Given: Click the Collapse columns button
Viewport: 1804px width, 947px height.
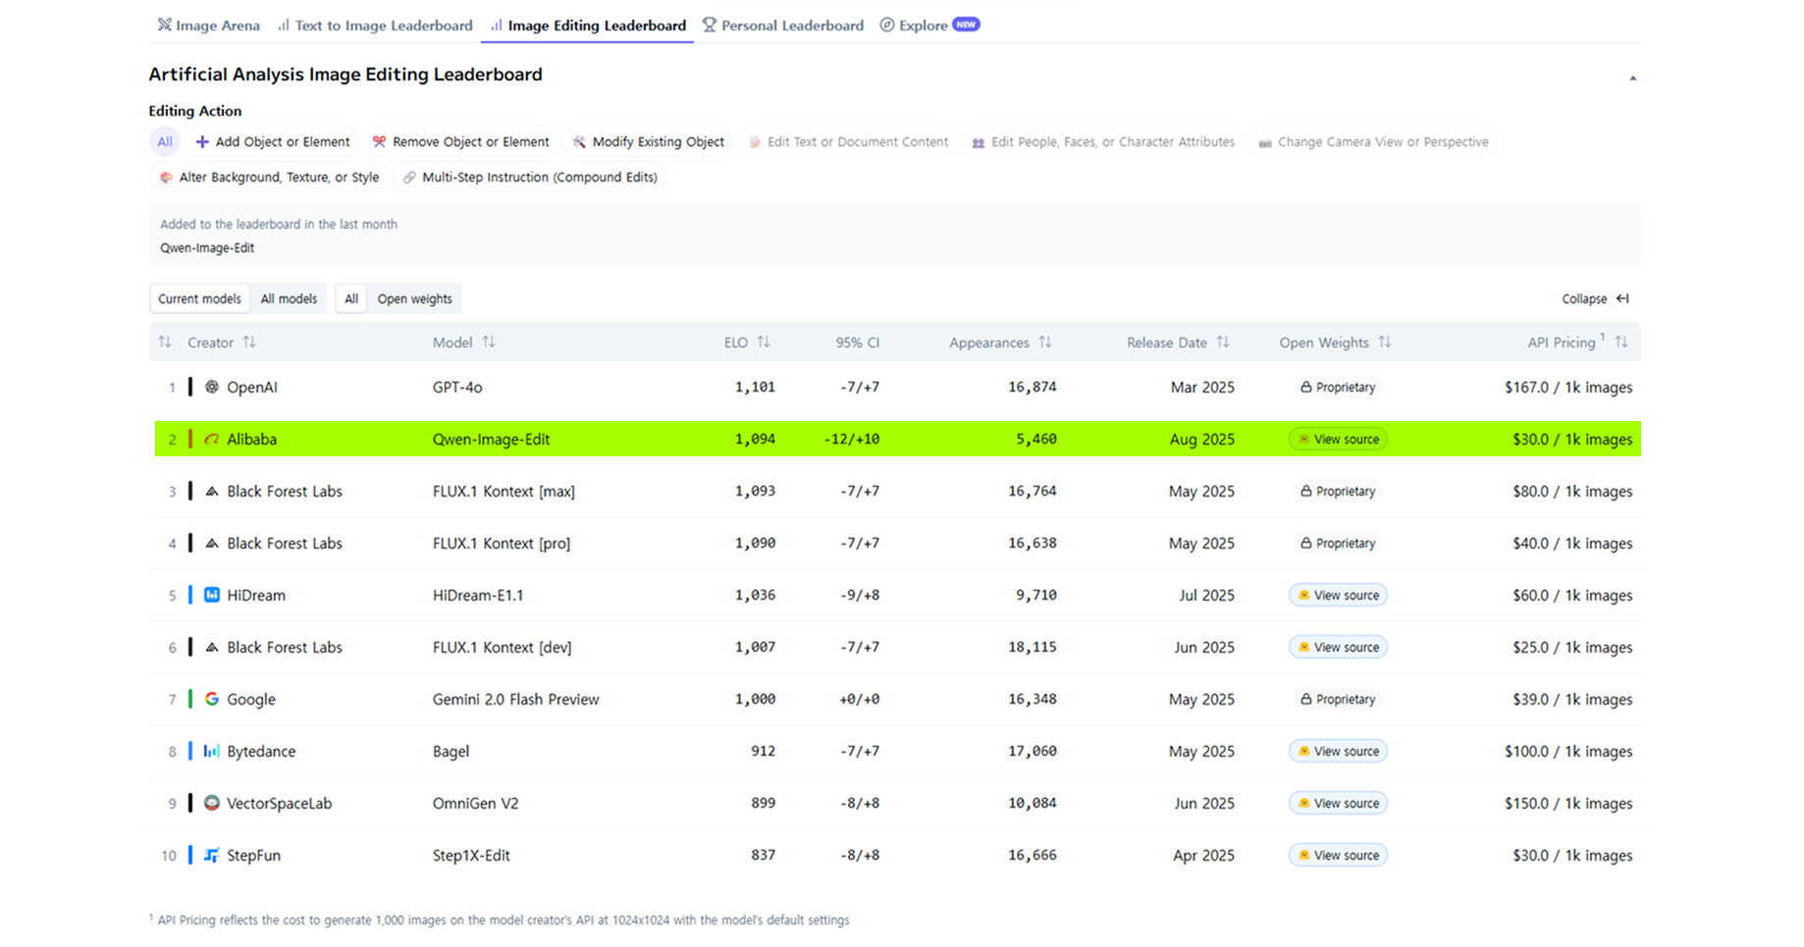Looking at the screenshot, I should coord(1595,299).
